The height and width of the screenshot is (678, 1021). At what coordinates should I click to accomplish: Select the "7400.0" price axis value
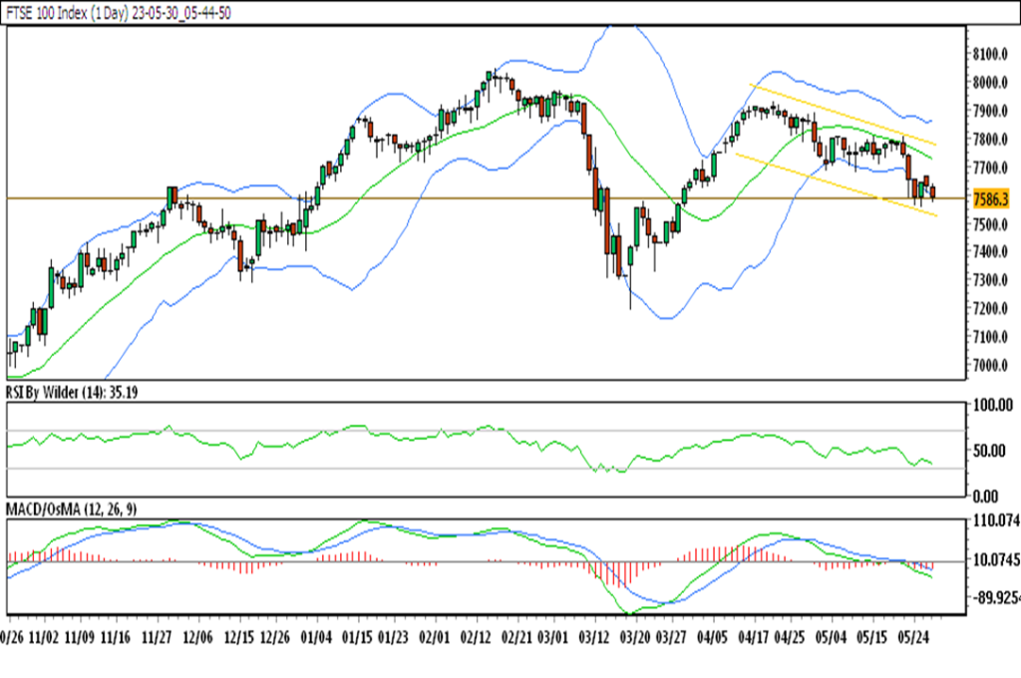(x=990, y=251)
